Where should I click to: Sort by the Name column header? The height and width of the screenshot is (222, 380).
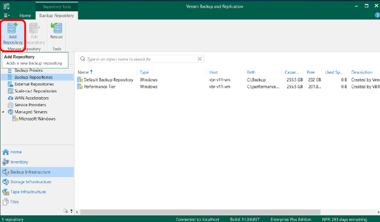tap(83, 72)
